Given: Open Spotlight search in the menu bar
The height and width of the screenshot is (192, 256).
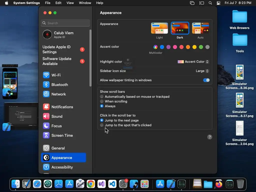Looking at the screenshot, I should [210, 3].
